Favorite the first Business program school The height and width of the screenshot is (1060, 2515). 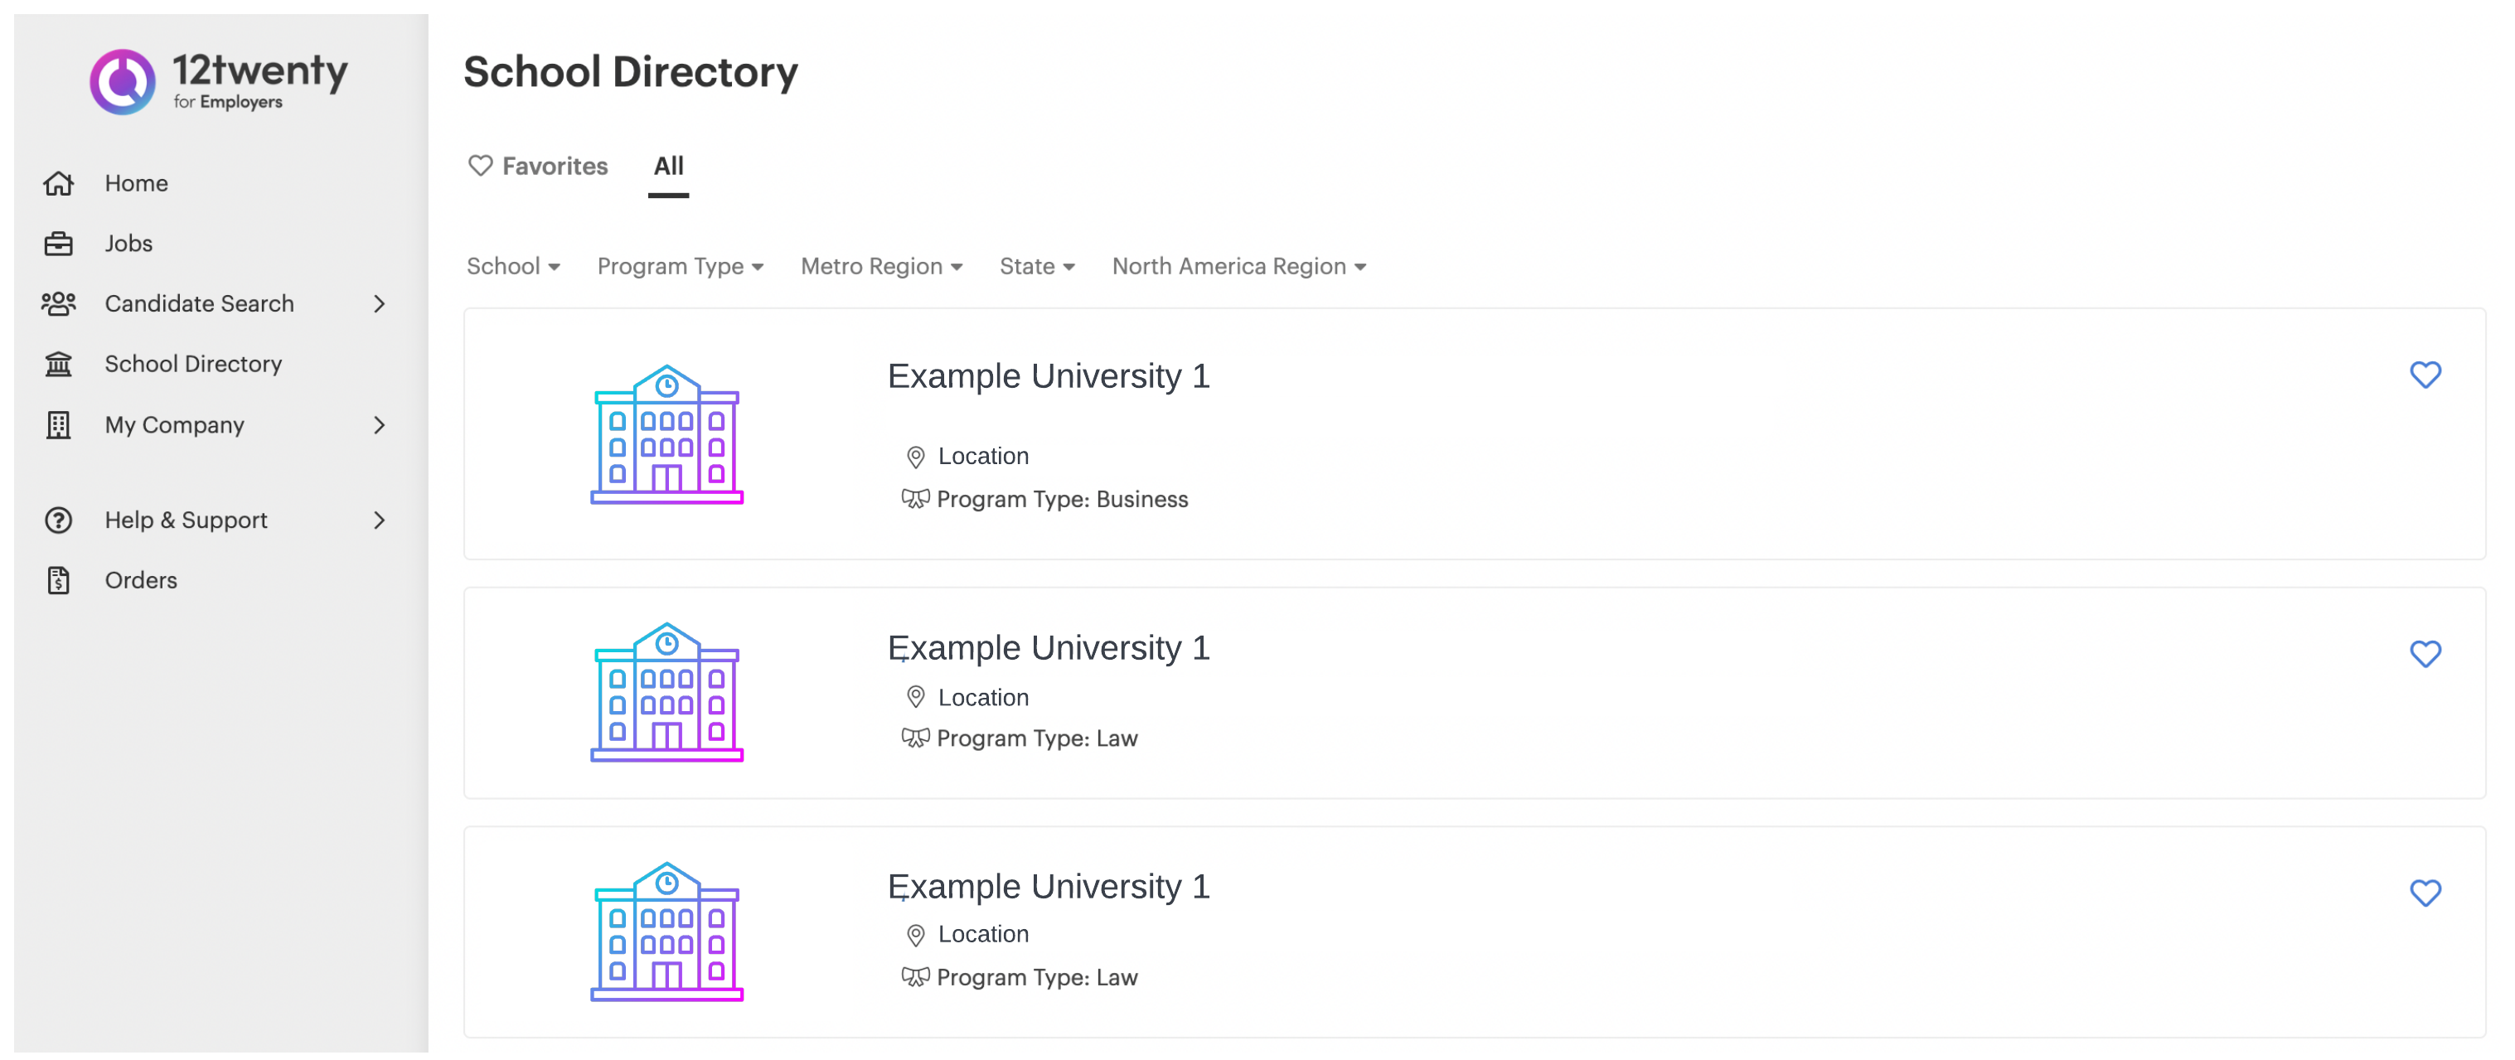click(2424, 375)
